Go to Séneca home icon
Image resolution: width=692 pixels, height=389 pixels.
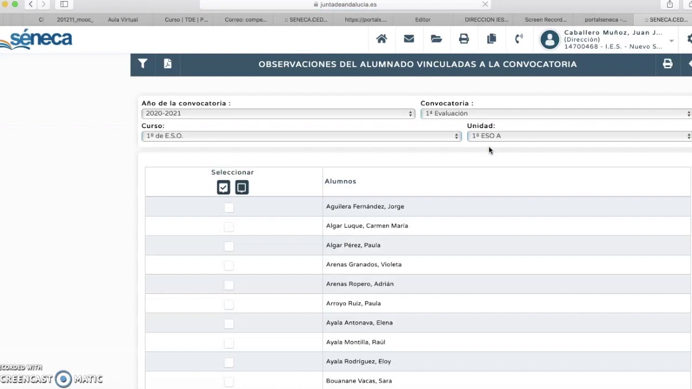tap(382, 39)
